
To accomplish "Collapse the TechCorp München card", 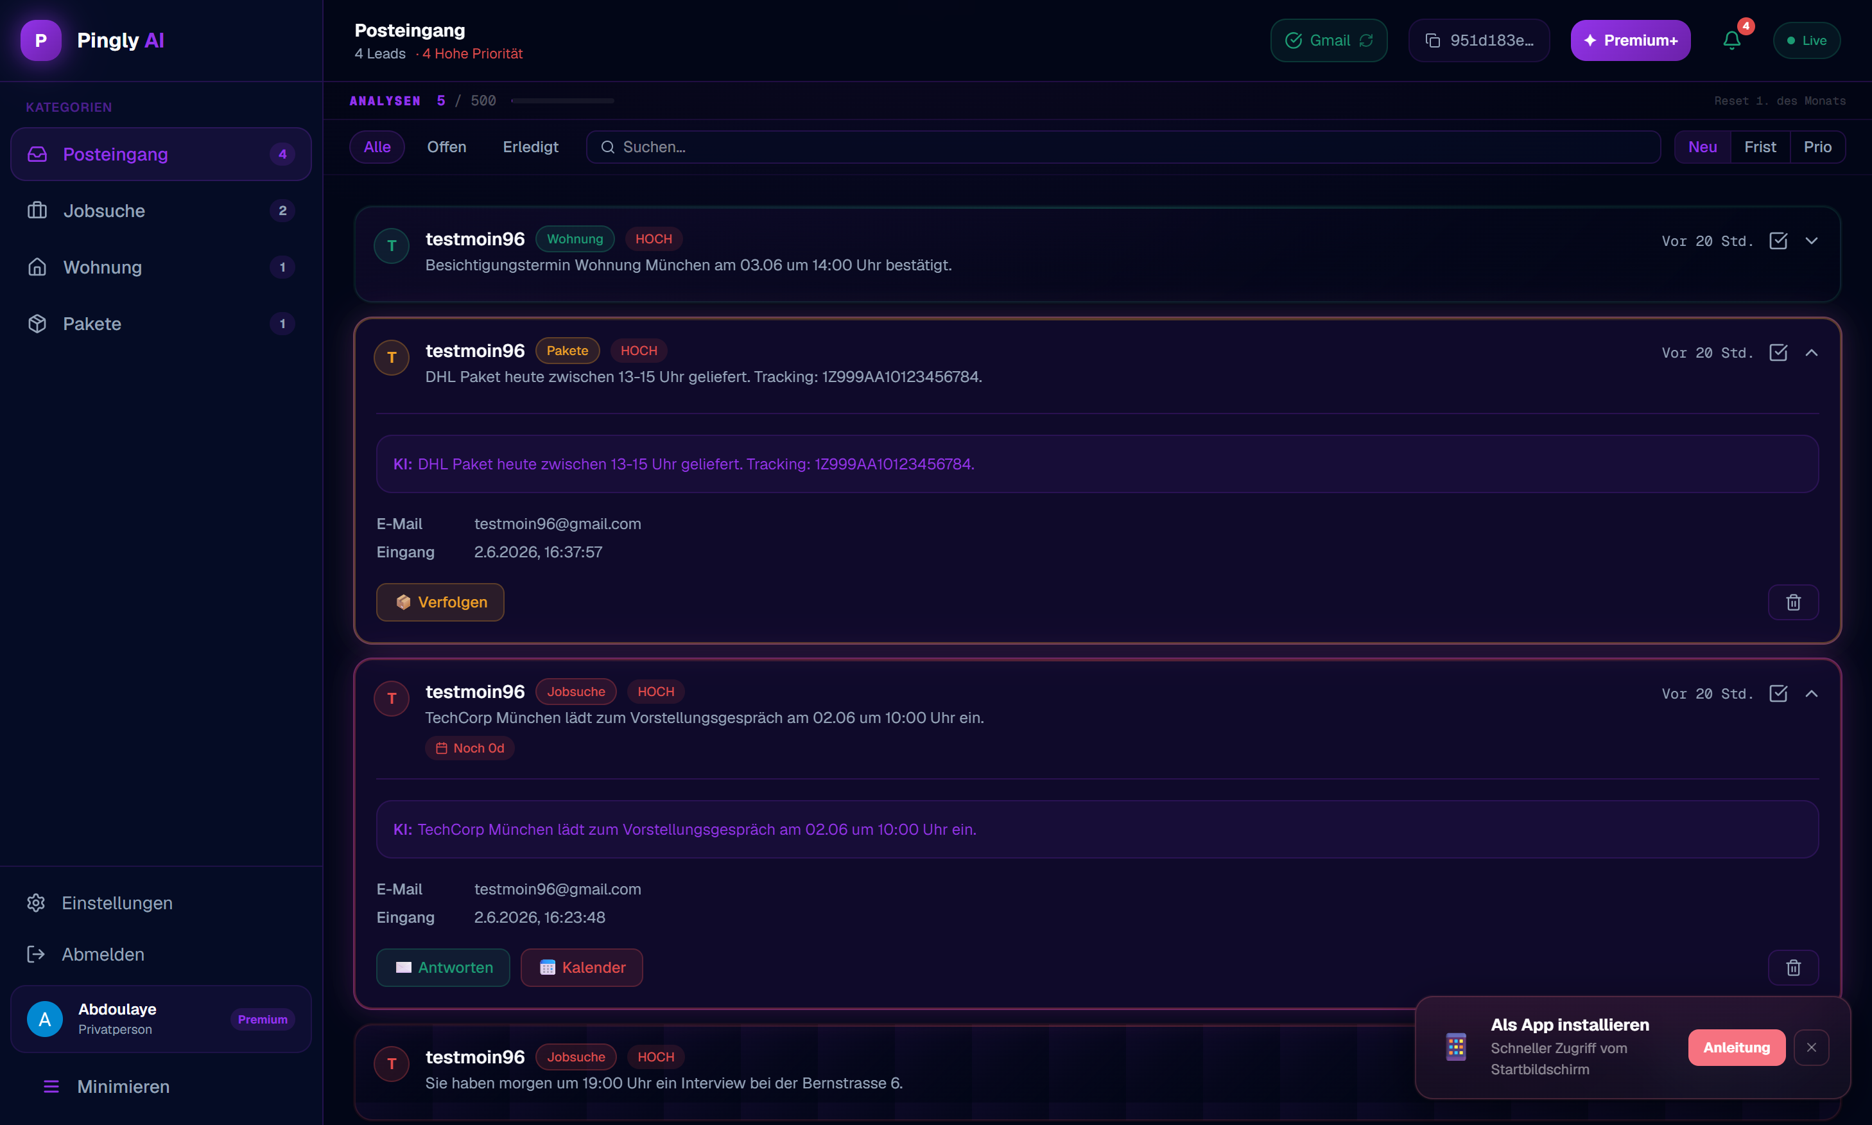I will coord(1812,693).
